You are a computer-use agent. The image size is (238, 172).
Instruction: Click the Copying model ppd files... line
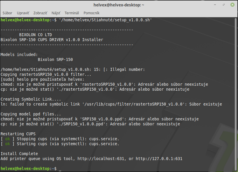coord(31,114)
